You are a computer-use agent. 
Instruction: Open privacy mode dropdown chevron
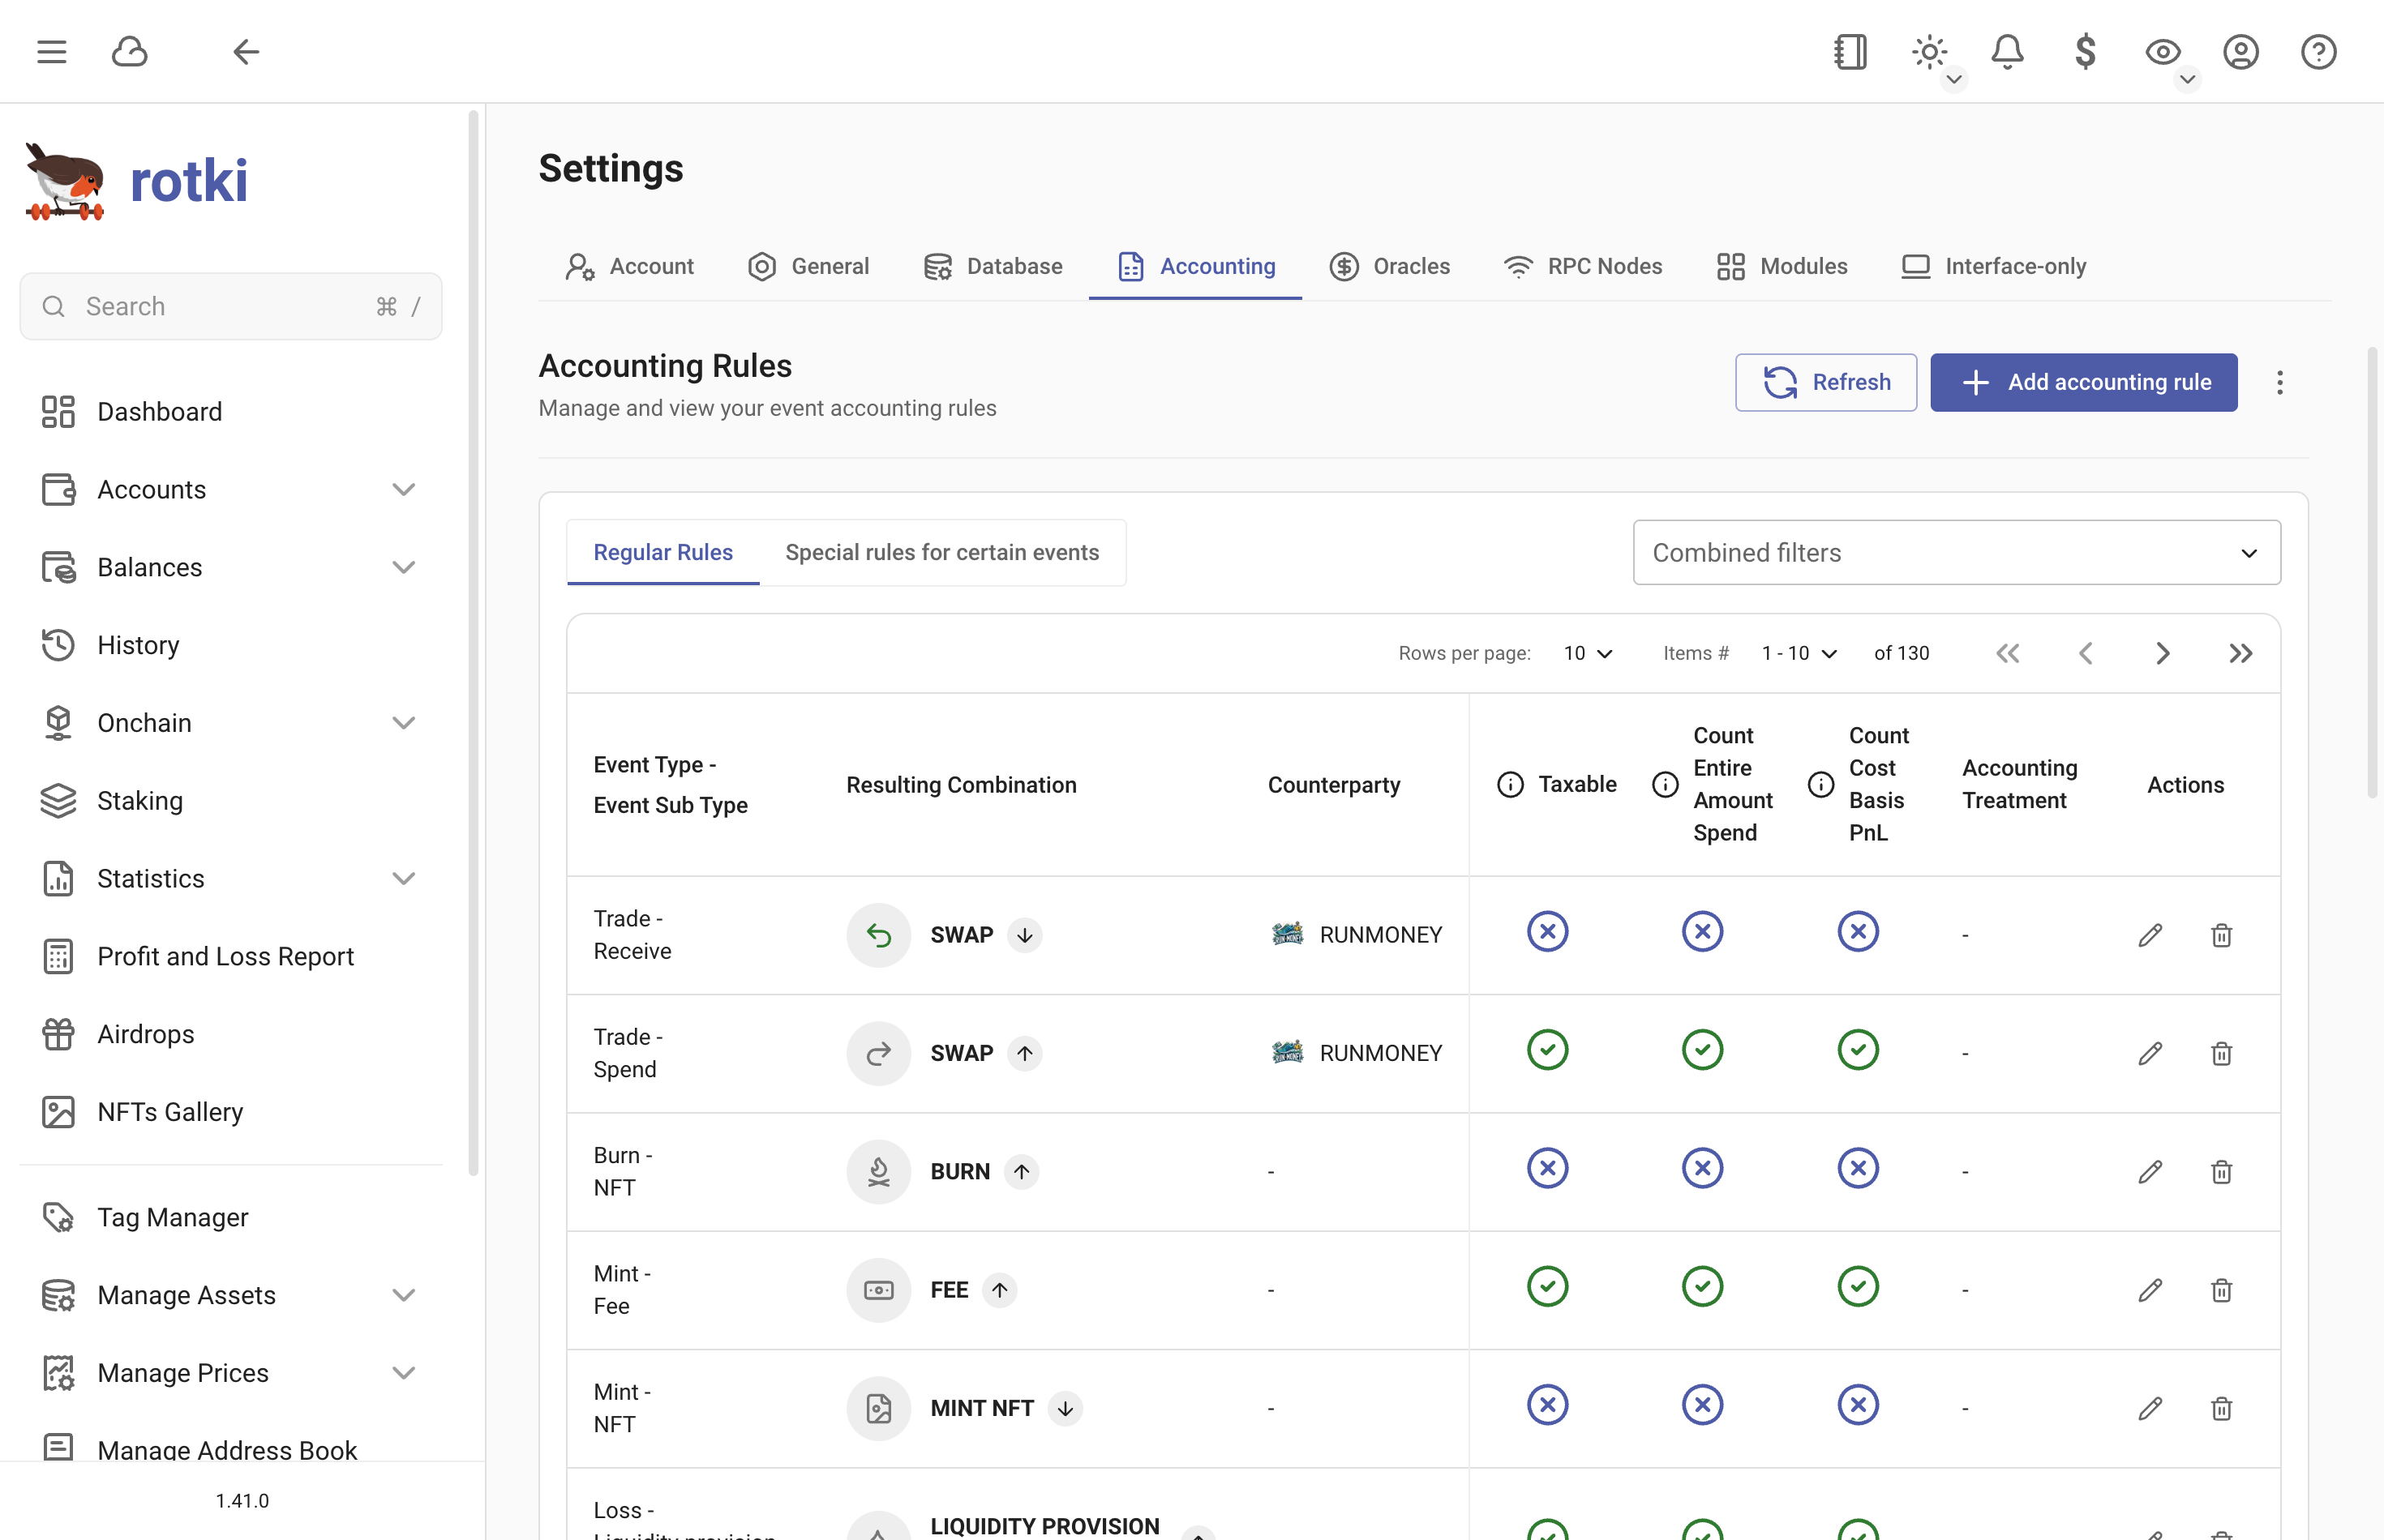(x=2188, y=79)
